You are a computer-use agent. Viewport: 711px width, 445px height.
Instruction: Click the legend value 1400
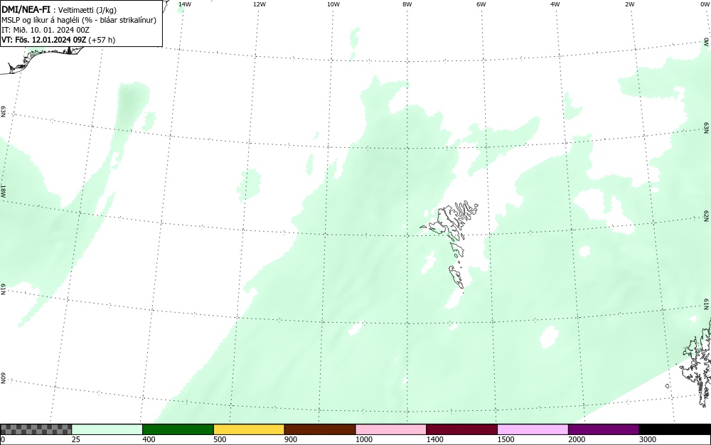pos(435,439)
